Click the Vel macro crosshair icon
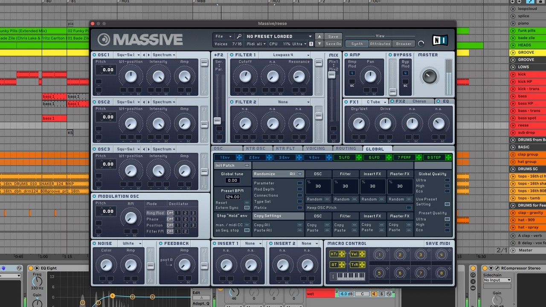The image size is (546, 307). [362, 254]
